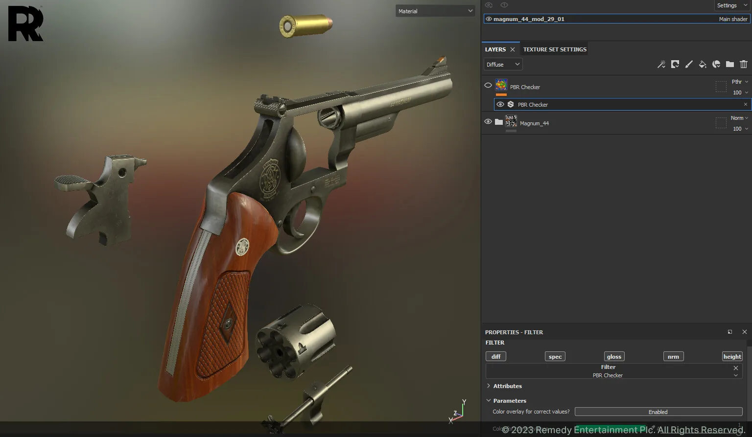Add a fill layer with bucket icon
The image size is (752, 437).
(702, 64)
